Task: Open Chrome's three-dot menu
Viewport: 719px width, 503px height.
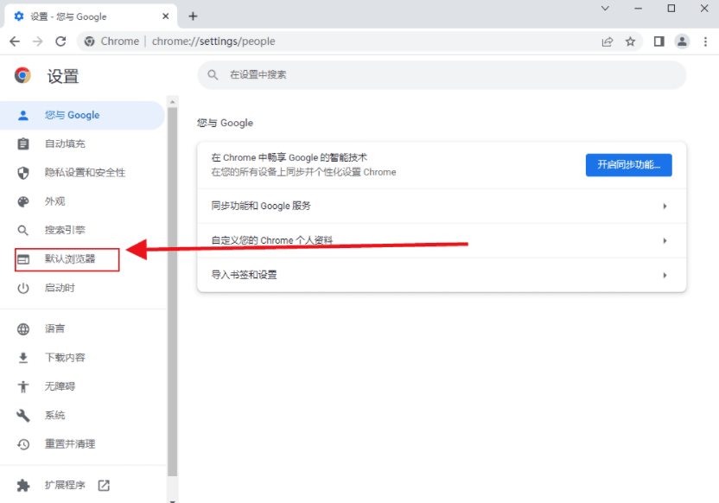Action: tap(704, 41)
